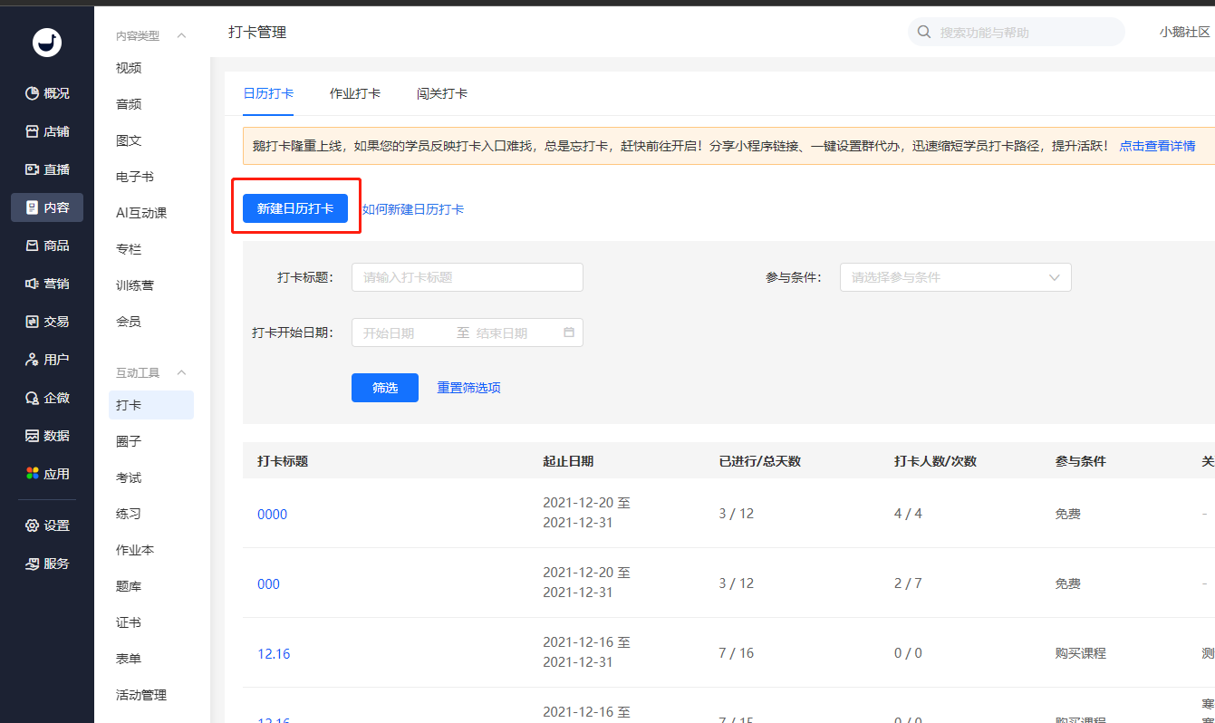Focus the 打卡标题 input field
The image size is (1215, 723).
[467, 277]
